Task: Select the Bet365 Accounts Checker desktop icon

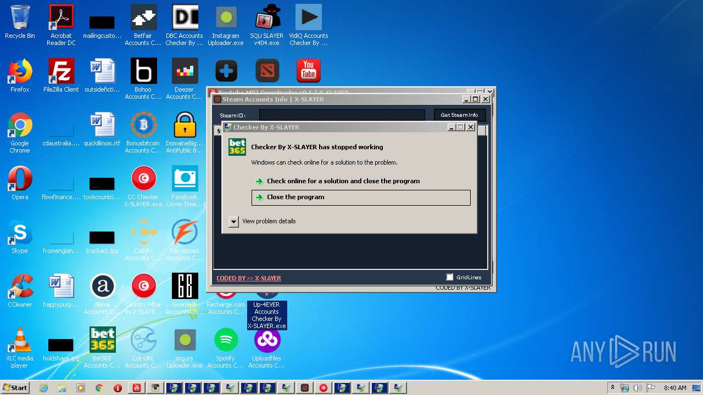Action: [x=102, y=348]
